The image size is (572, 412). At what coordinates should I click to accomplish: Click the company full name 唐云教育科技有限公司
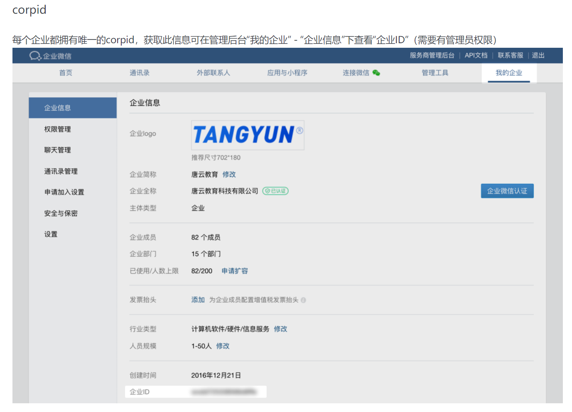[225, 191]
